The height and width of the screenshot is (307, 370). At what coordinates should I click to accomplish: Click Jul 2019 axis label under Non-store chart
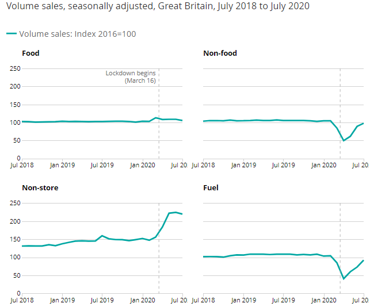[102, 300]
